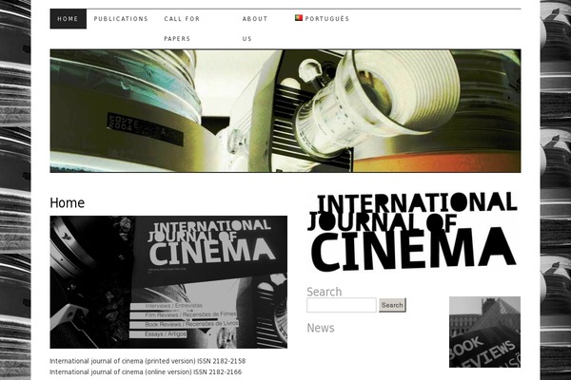Screen dimensions: 571x380
Task: Click printed version ISSN 2182-2158 line
Action: (148, 361)
